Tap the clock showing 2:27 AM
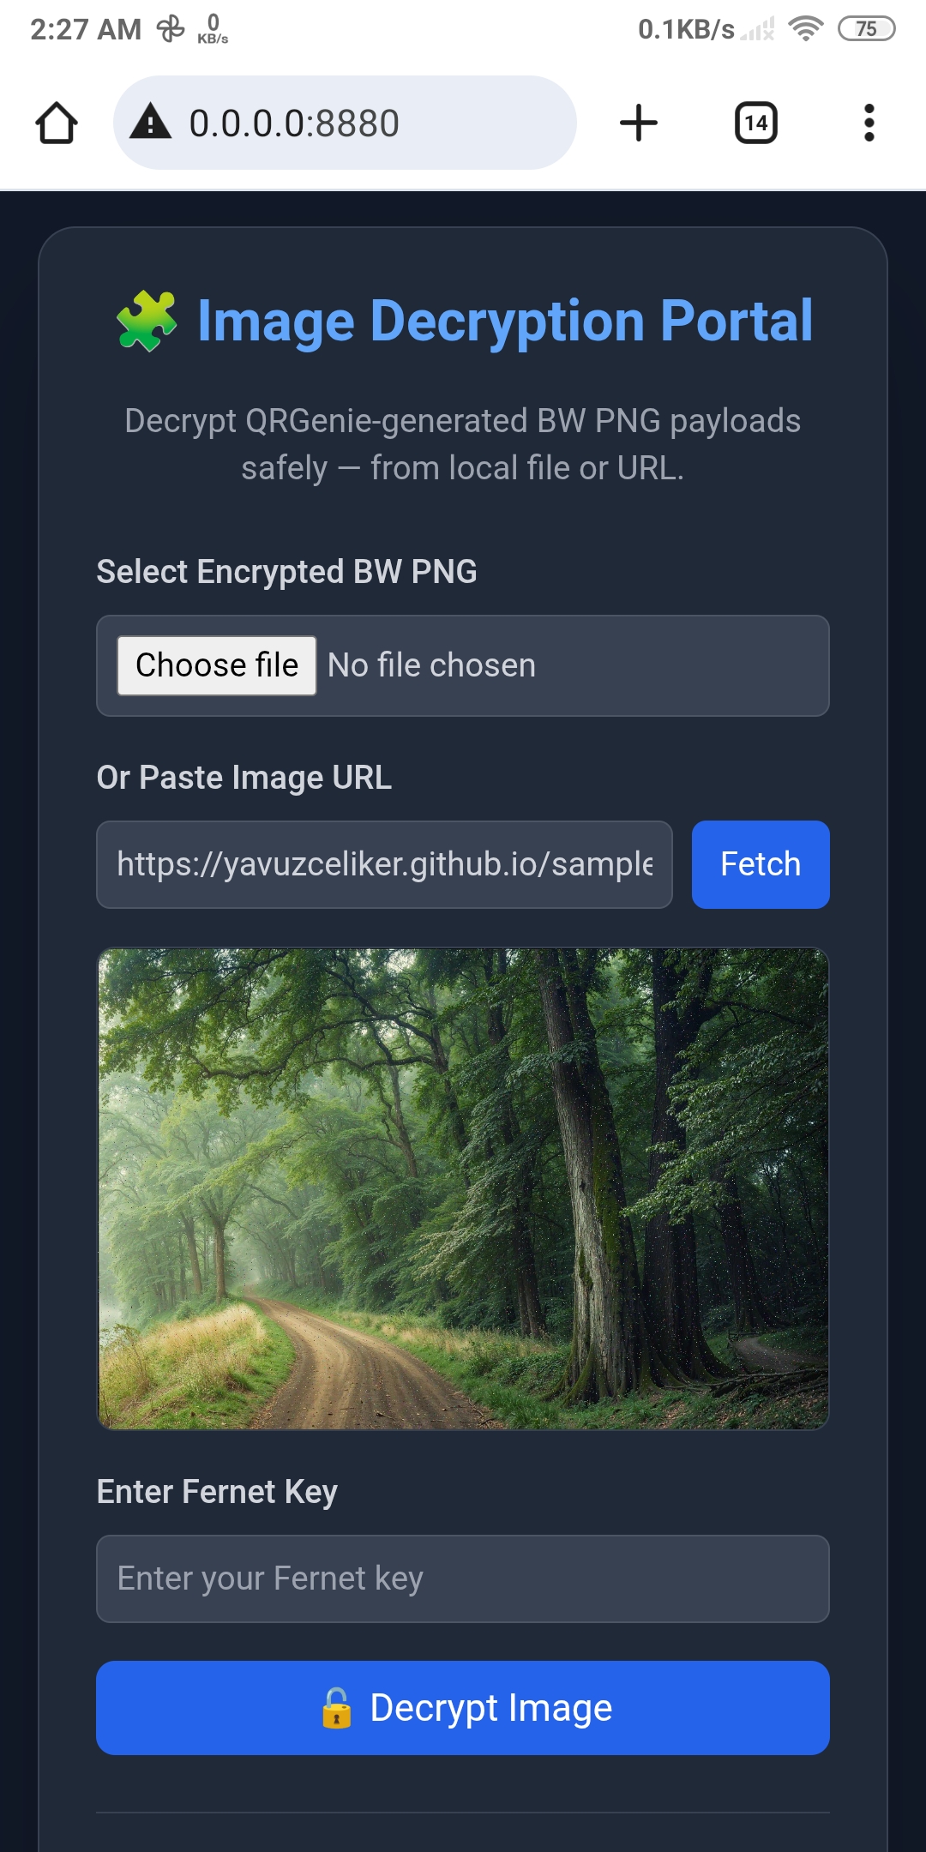The height and width of the screenshot is (1852, 926). (84, 28)
